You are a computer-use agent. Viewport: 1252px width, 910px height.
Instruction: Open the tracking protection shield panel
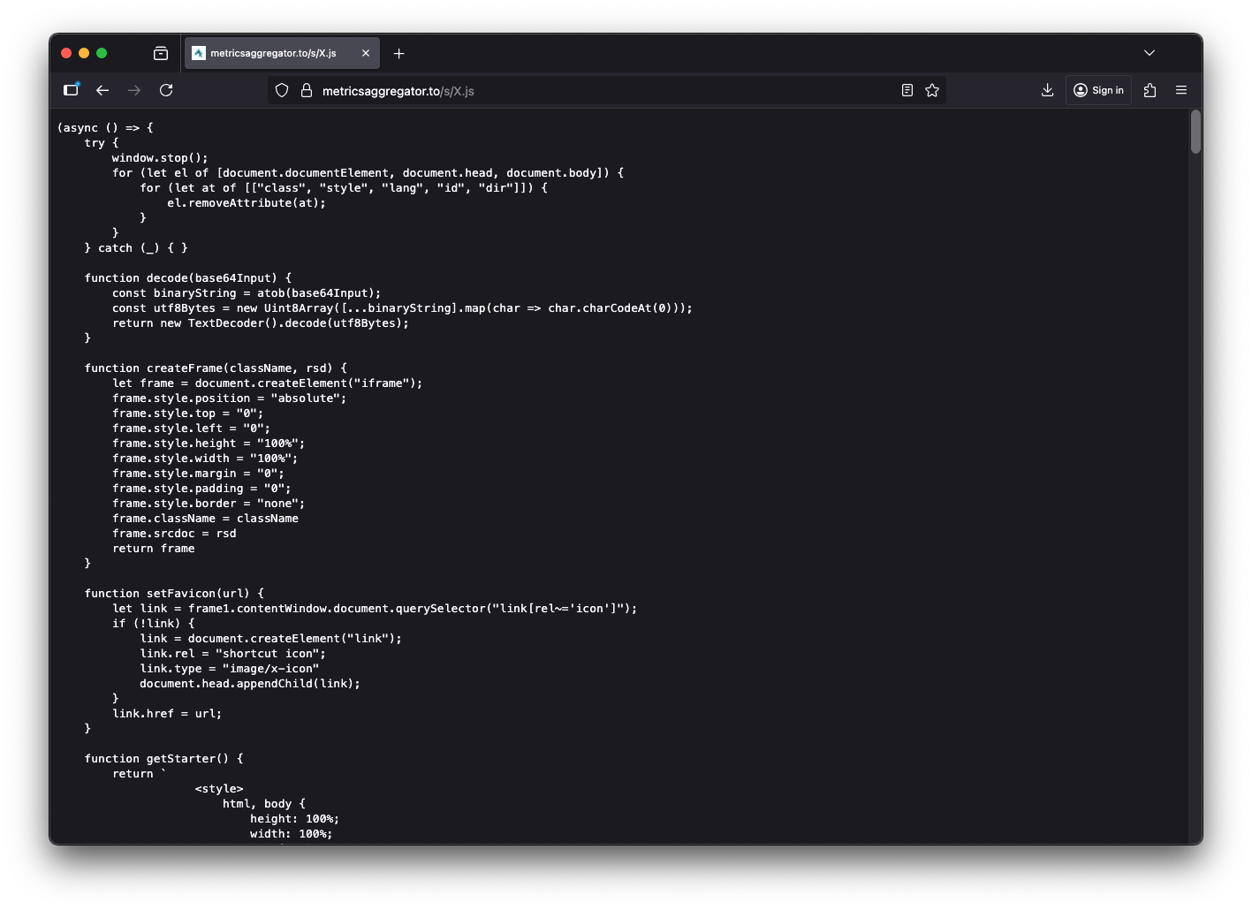coord(282,90)
